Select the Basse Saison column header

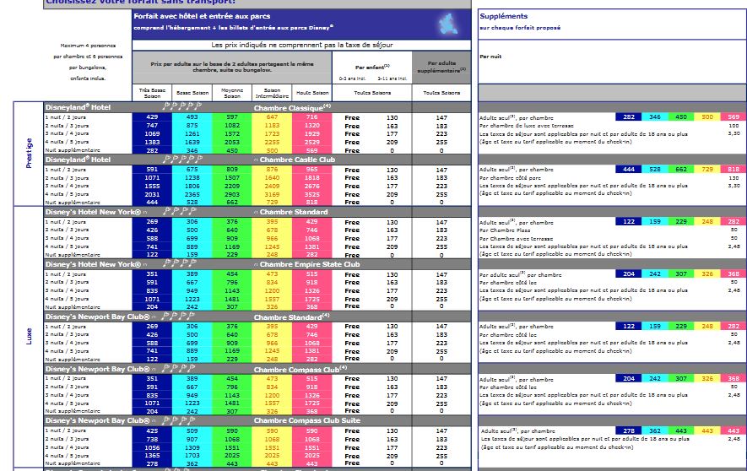[192, 93]
